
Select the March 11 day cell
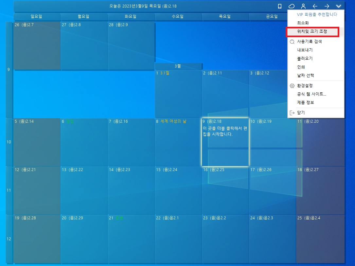[x=320, y=142]
